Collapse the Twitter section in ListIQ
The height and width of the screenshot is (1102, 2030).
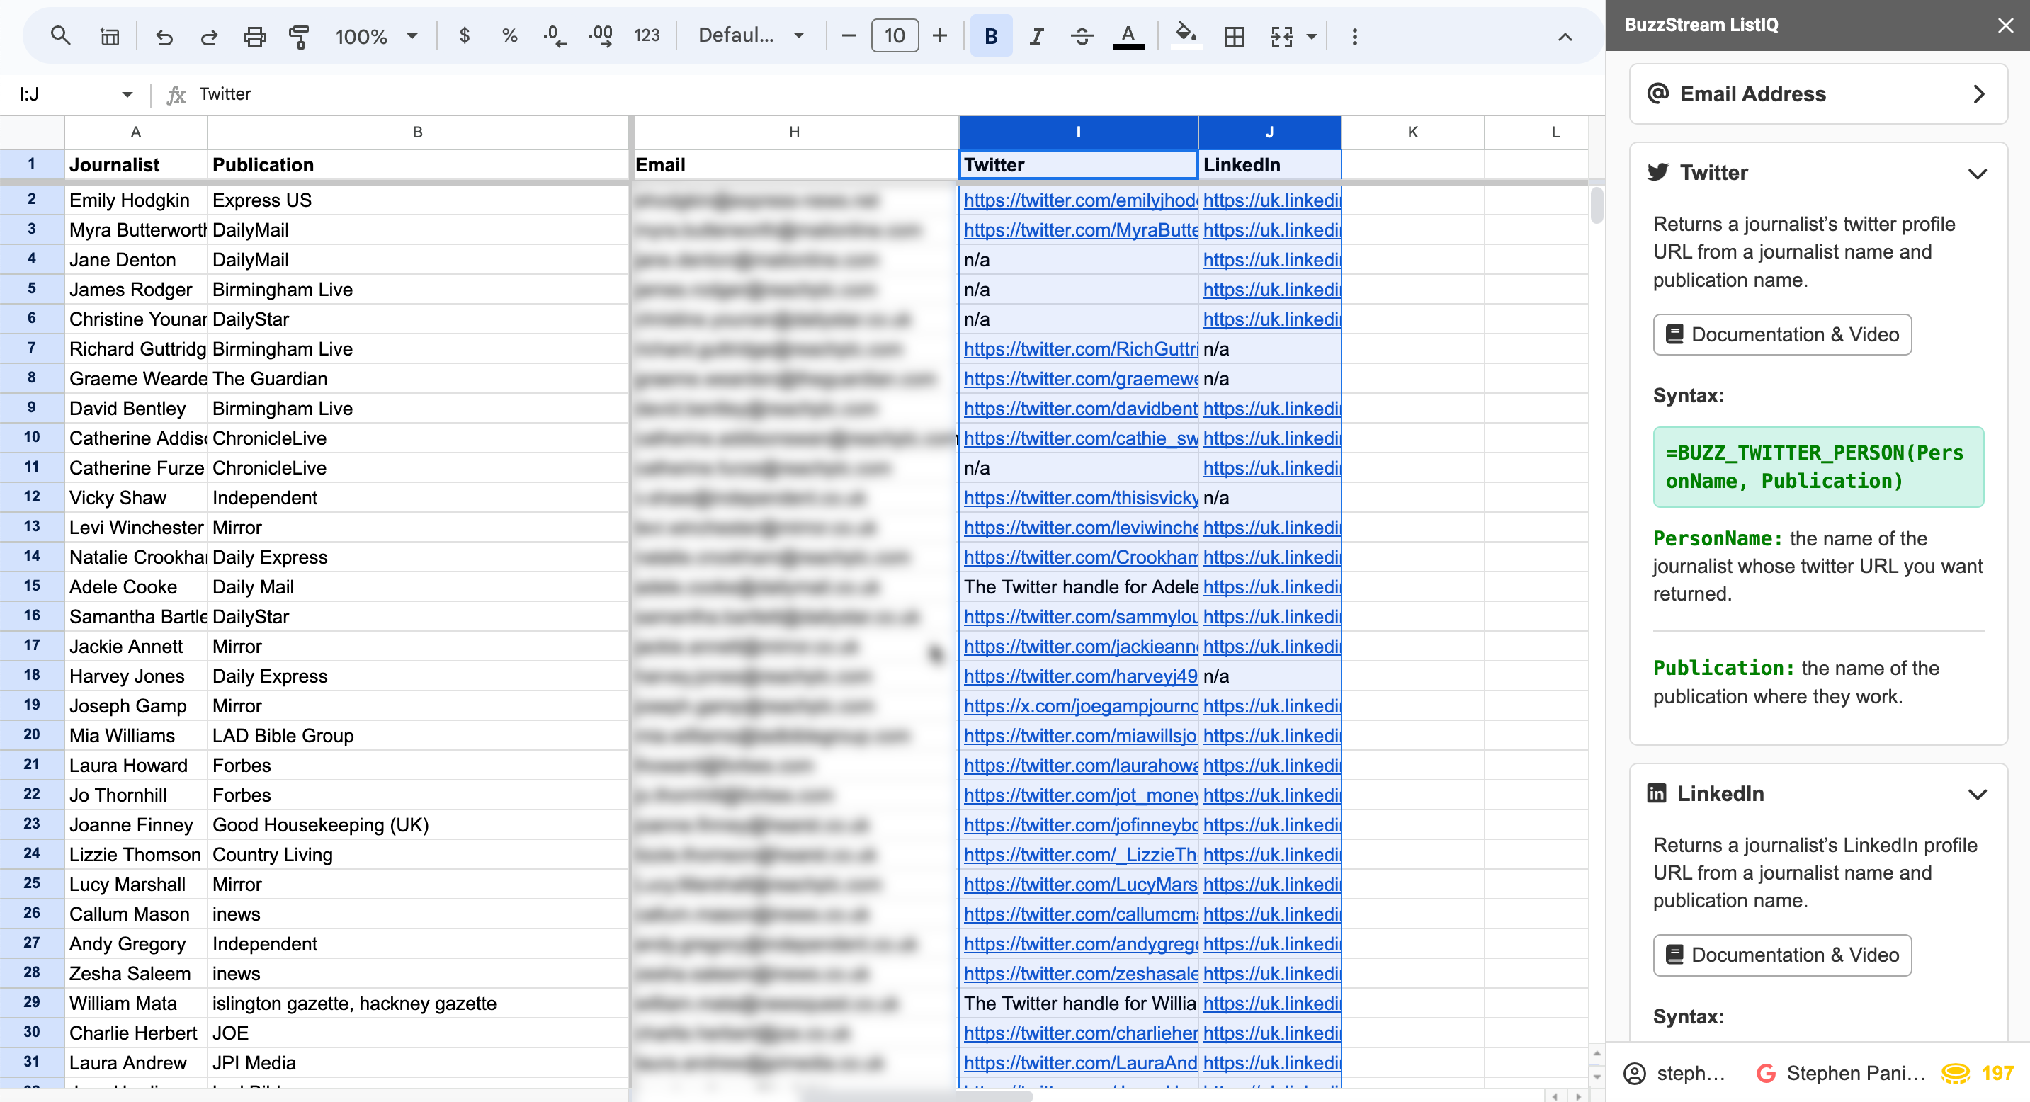(1976, 174)
